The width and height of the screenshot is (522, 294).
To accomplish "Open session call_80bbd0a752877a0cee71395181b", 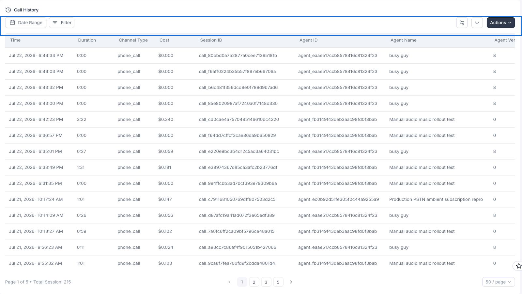I will click(238, 56).
